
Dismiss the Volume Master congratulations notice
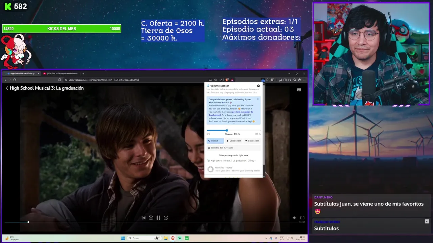(x=258, y=99)
